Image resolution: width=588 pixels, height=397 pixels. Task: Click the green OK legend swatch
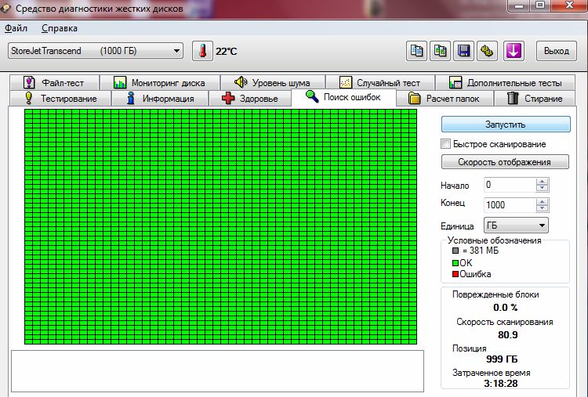455,263
